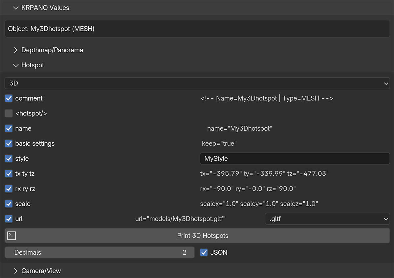394x278 pixels.
Task: Click the Decimals value field
Action: pyautogui.click(x=99, y=253)
